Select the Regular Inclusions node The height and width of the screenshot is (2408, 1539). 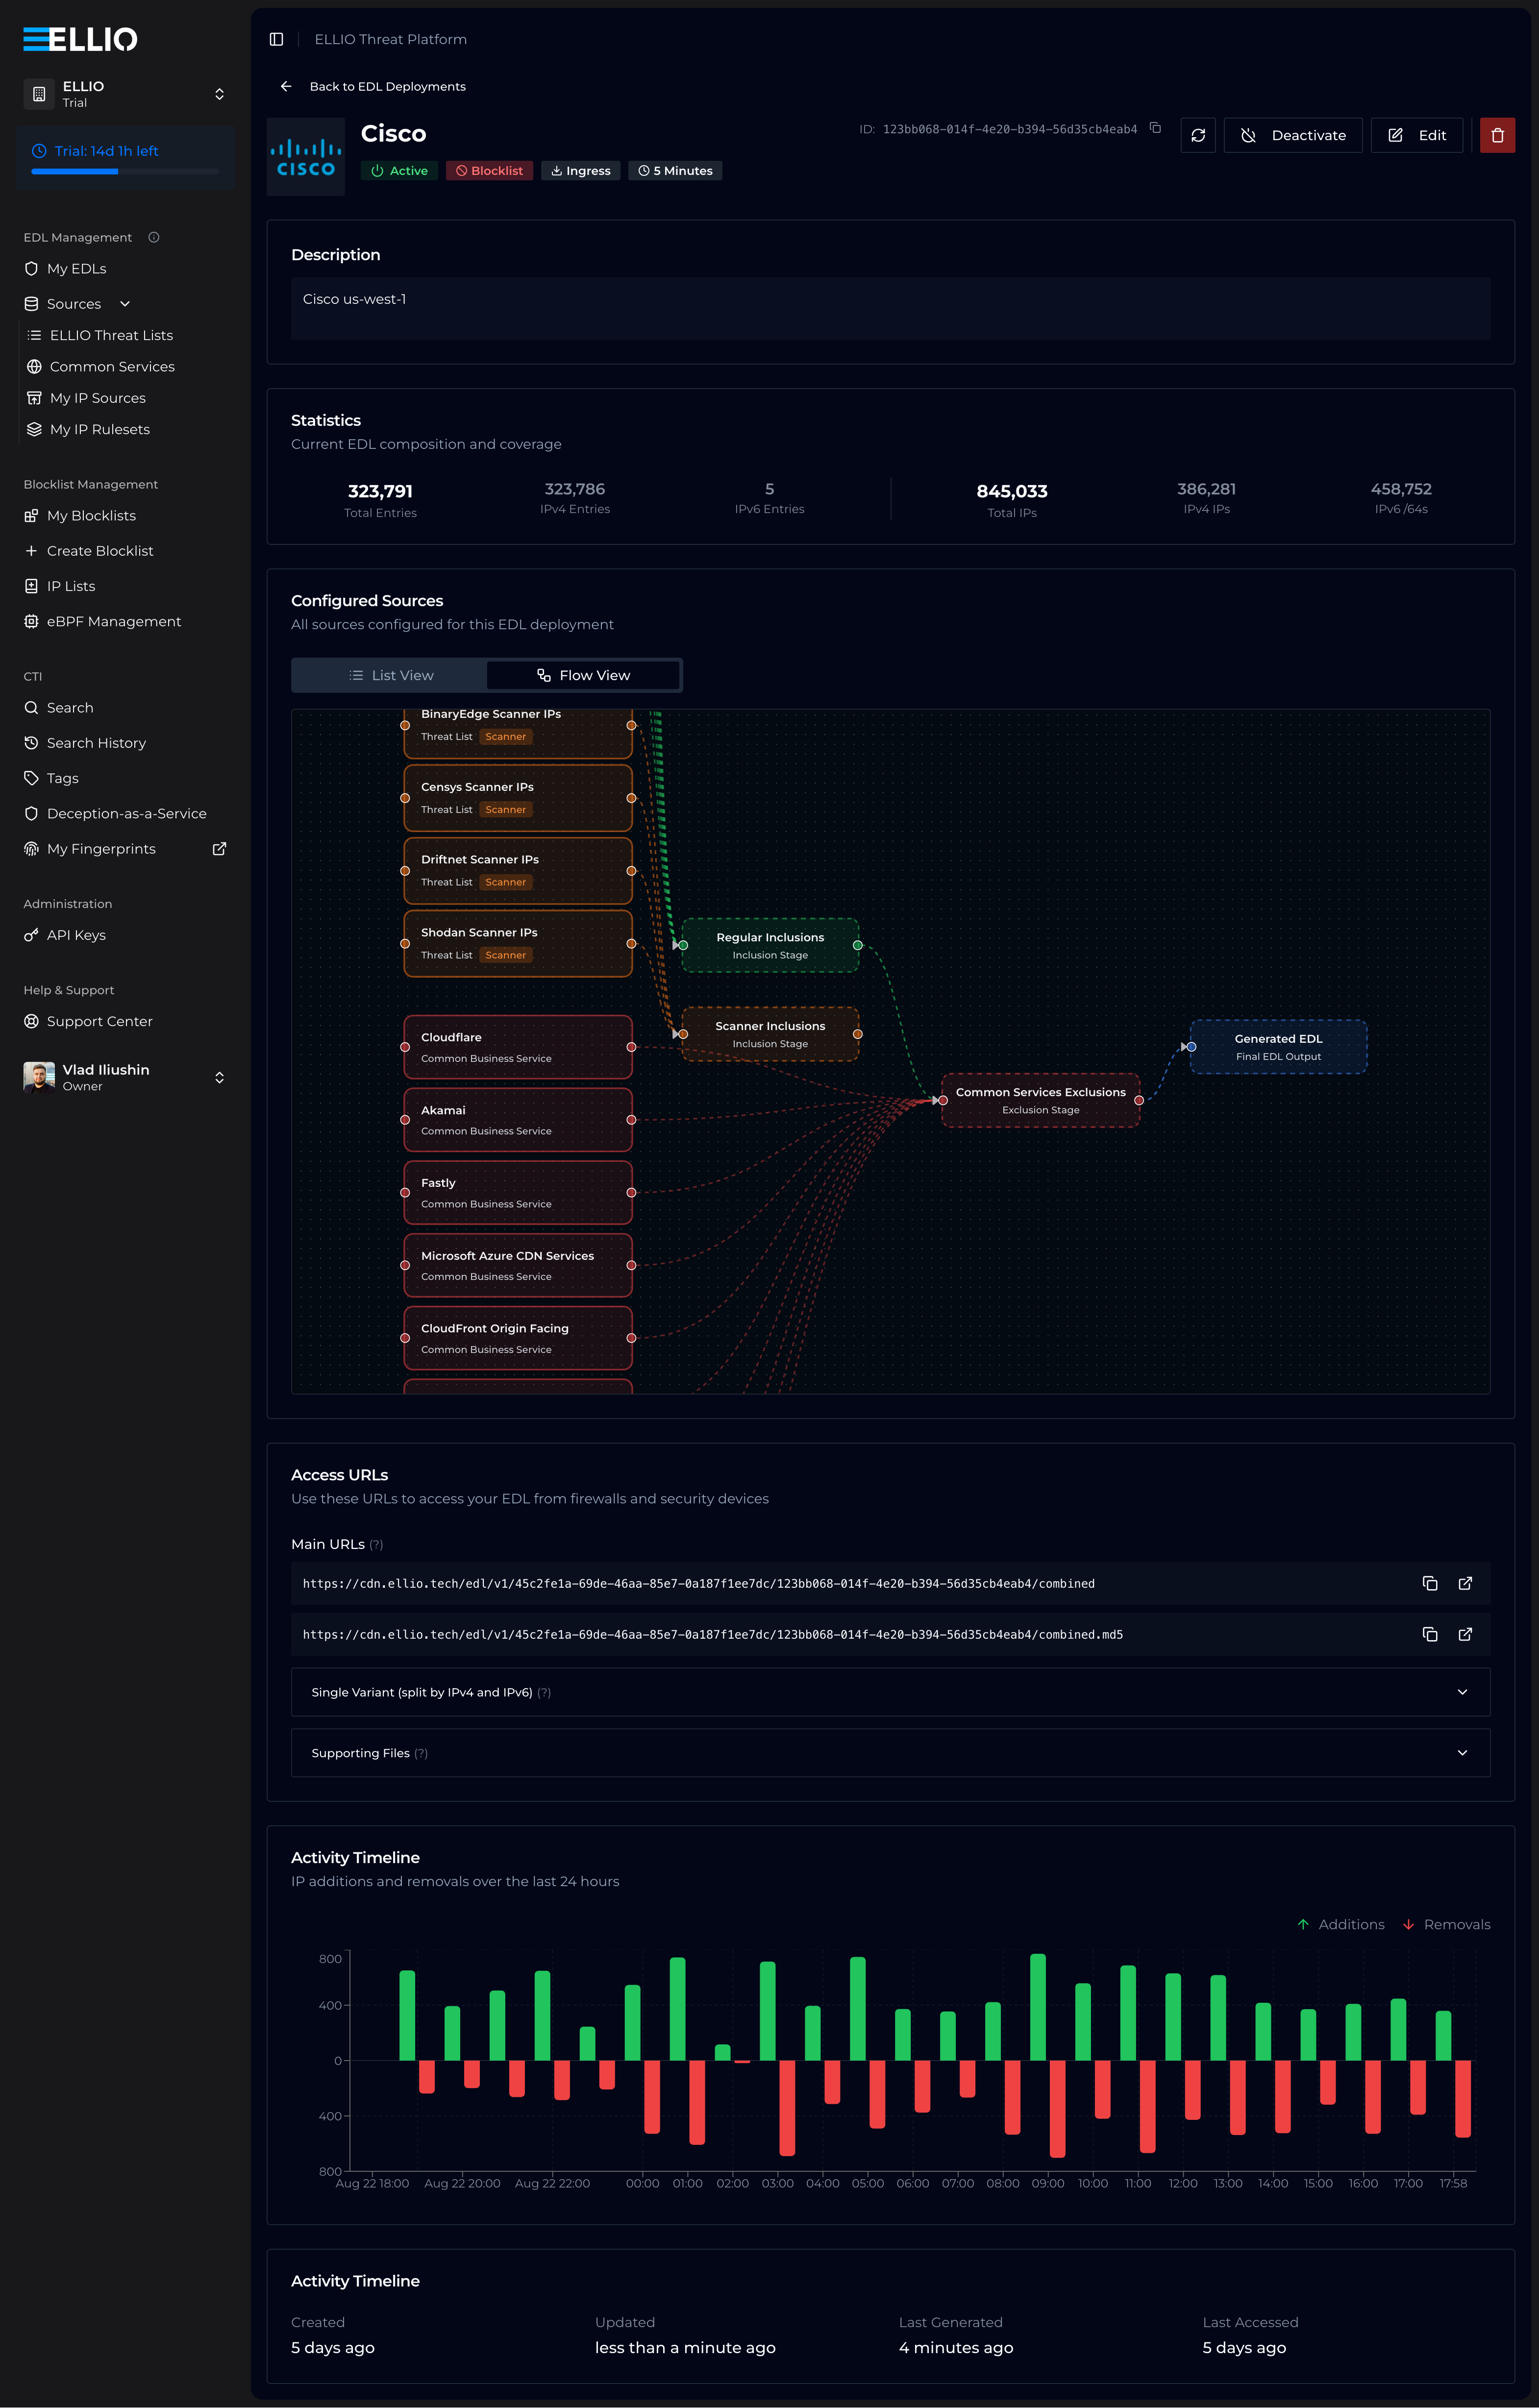[770, 945]
